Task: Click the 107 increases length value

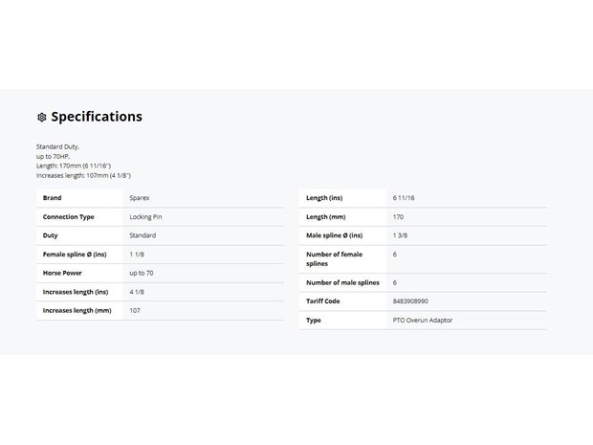Action: coord(135,311)
